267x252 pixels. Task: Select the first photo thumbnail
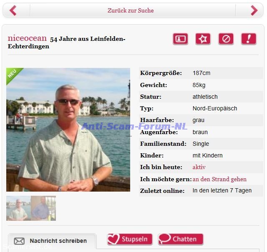(18, 208)
